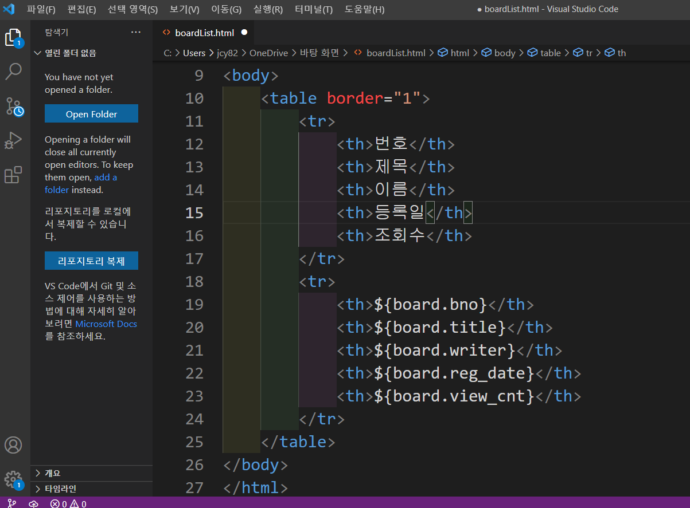Image resolution: width=690 pixels, height=508 pixels.
Task: Expand the 개요 outline section
Action: (92, 473)
